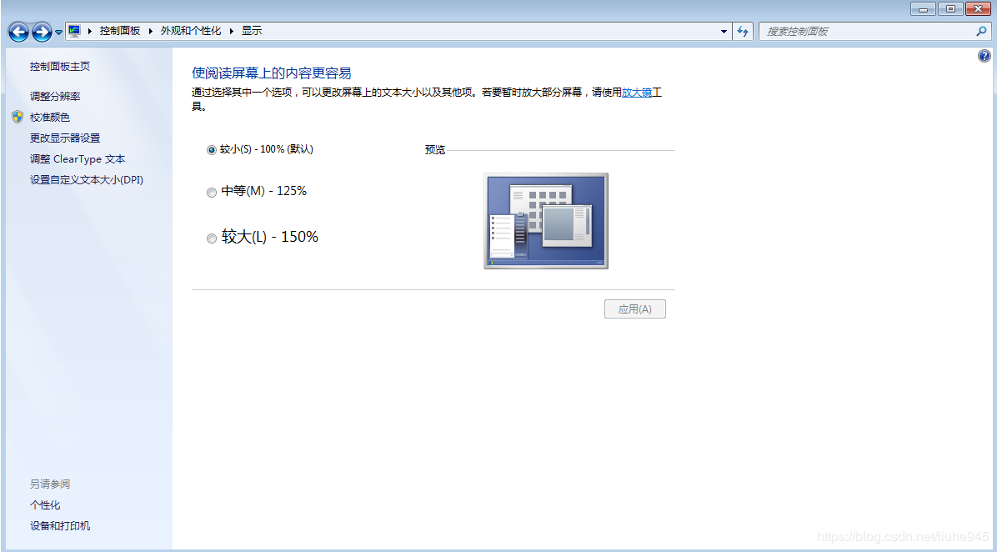Open 调整 ClearType 文本 link
The height and width of the screenshot is (552, 997).
click(78, 159)
